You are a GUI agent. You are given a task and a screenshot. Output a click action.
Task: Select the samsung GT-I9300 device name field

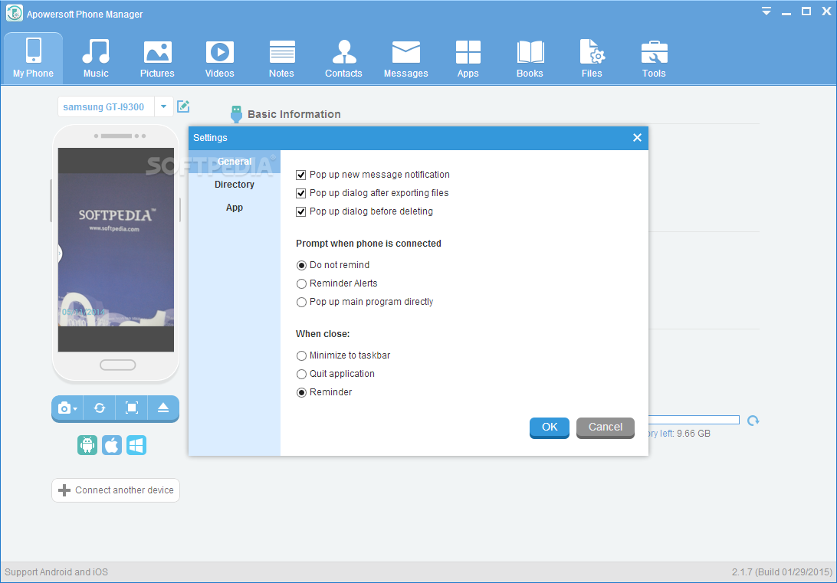coord(107,106)
